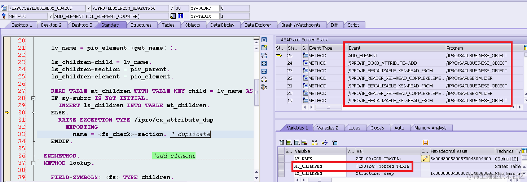Open the Auto tab
Screen dimensions: 527x182
click(399, 128)
